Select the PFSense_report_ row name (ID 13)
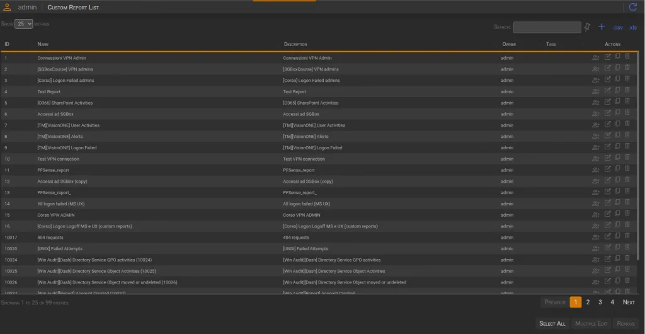 pos(54,192)
